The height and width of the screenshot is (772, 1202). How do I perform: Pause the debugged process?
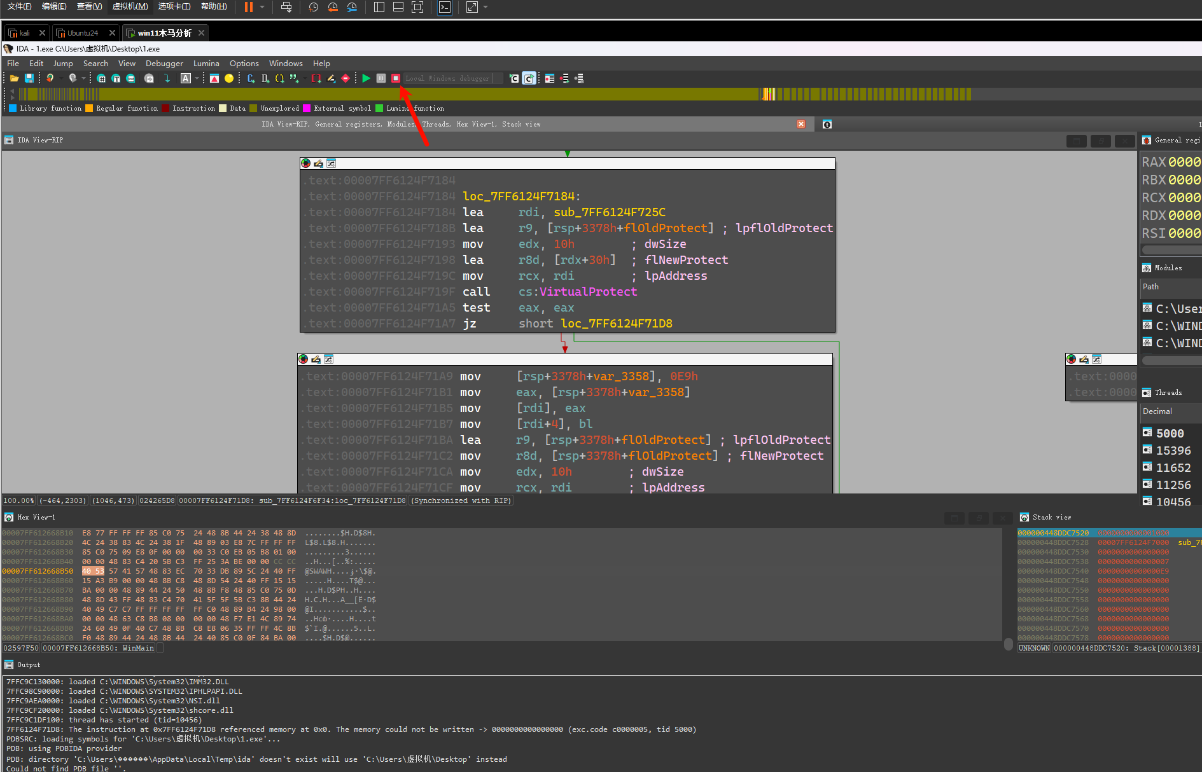[381, 78]
